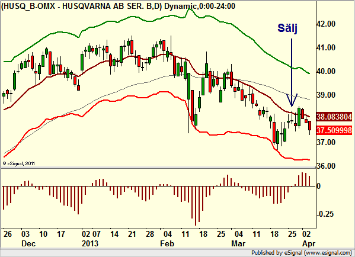Screen dimensions: 355x257
Task: Click the date label 26 on time axis
Action: [8, 234]
